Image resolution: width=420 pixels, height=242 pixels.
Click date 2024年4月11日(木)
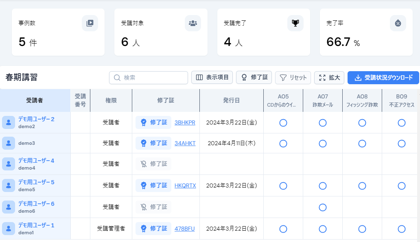[232, 143]
